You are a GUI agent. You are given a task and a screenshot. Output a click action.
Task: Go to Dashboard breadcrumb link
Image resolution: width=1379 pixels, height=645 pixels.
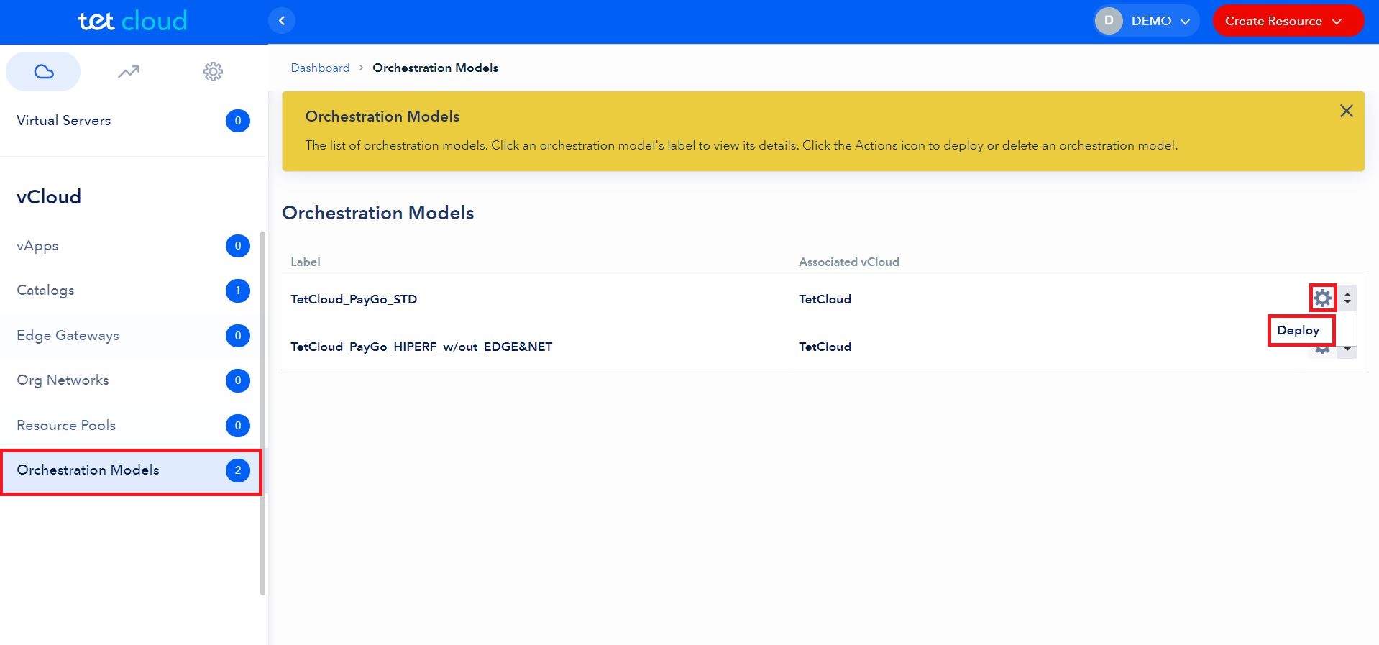click(320, 68)
